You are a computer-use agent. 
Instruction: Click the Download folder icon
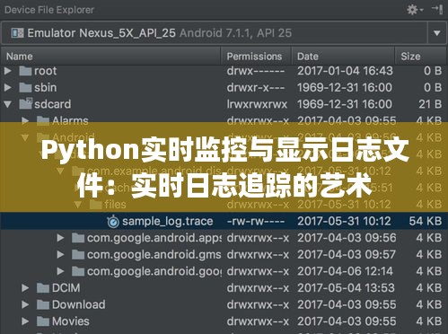tap(43, 304)
